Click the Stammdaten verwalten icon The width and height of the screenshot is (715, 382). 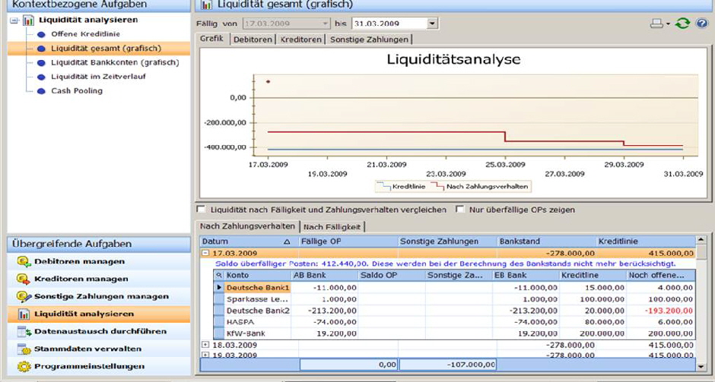(x=24, y=349)
